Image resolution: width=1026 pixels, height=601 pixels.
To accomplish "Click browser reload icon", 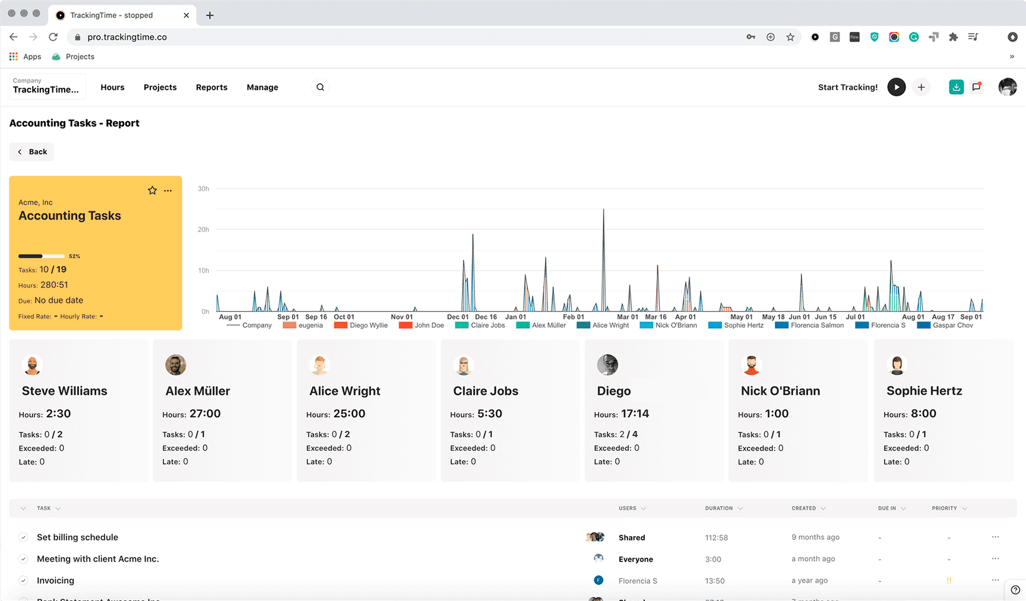I will click(x=53, y=37).
